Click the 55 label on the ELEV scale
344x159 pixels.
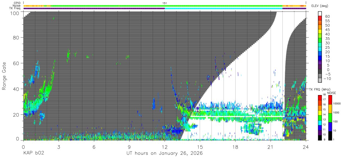[327, 21]
